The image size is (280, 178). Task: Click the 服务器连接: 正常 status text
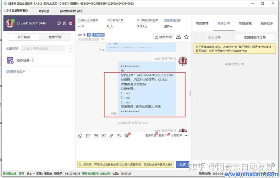[13, 173]
